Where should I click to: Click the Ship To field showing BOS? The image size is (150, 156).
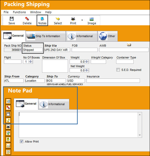tap(56, 81)
